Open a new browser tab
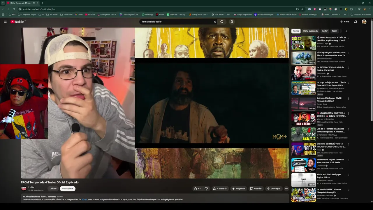This screenshot has width=373, height=210. [43, 3]
